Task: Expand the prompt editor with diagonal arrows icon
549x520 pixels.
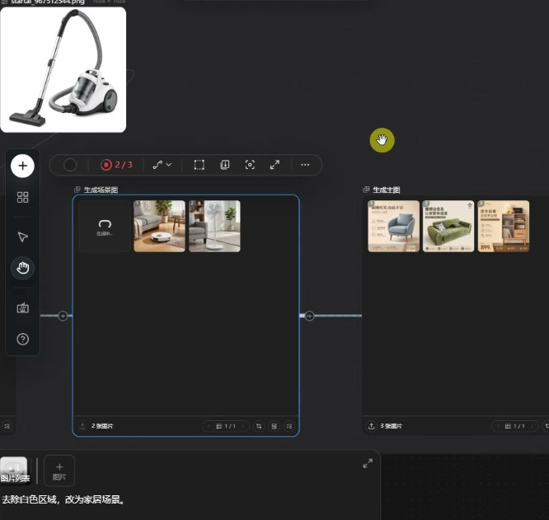Action: click(368, 464)
